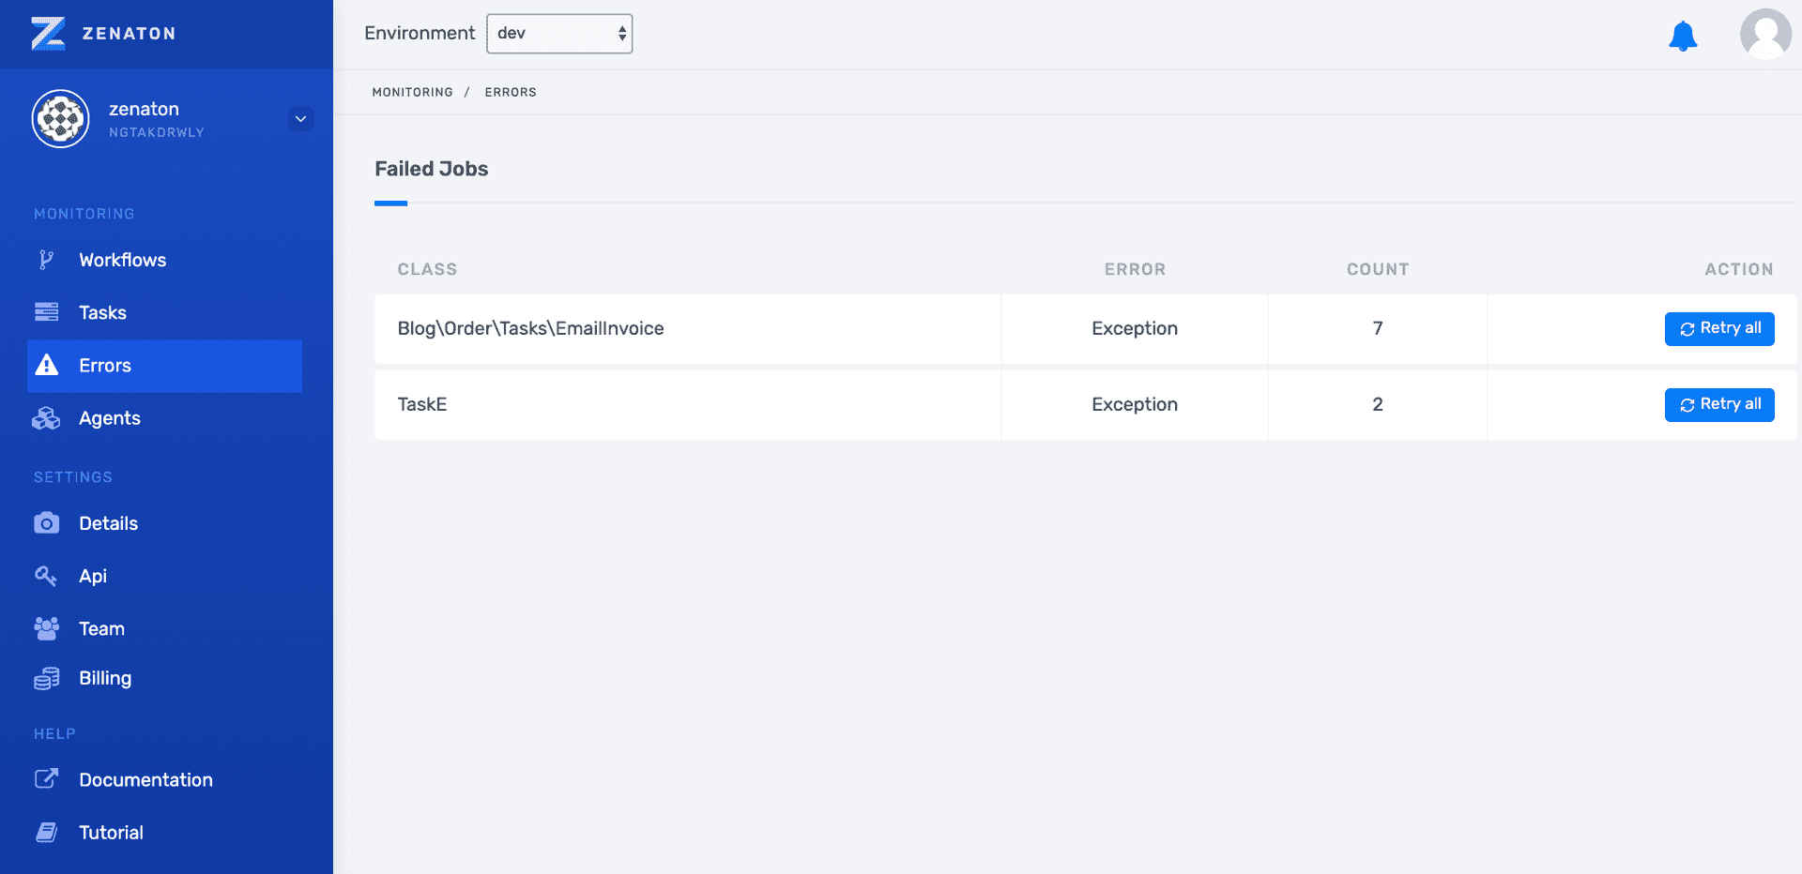
Task: Click refresh icon in EmailInvoice Retry all
Action: click(1687, 329)
